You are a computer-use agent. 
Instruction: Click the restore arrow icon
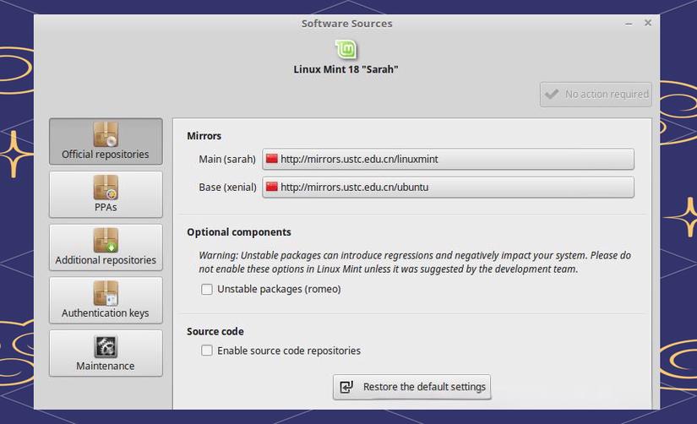tap(346, 387)
